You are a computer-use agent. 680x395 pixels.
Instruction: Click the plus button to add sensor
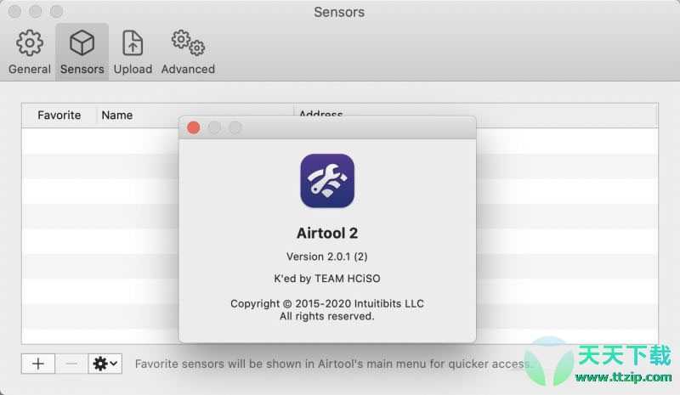38,364
